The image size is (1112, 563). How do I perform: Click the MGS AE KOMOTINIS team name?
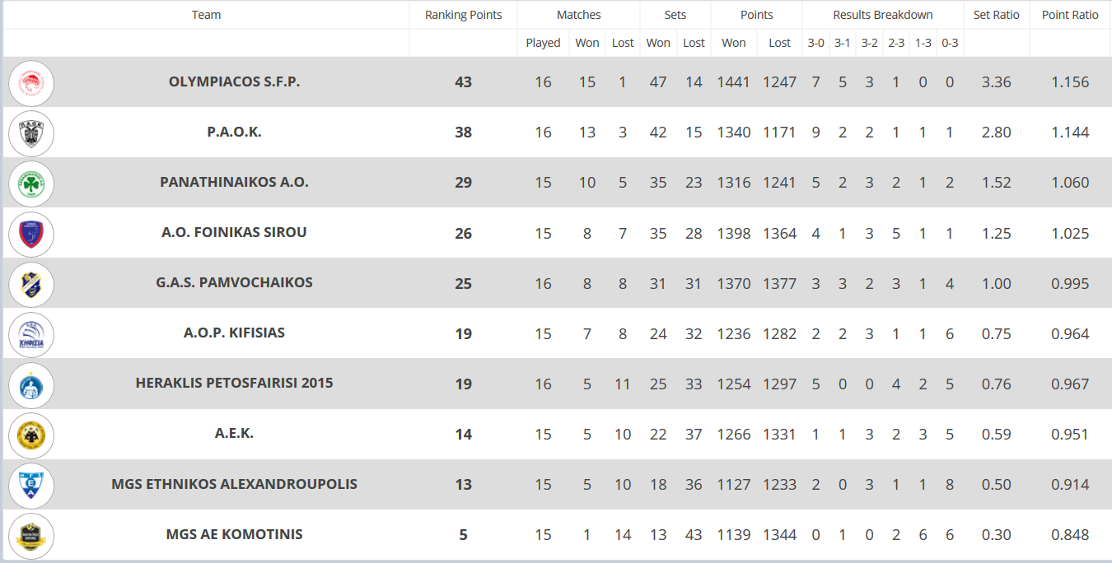click(x=235, y=534)
